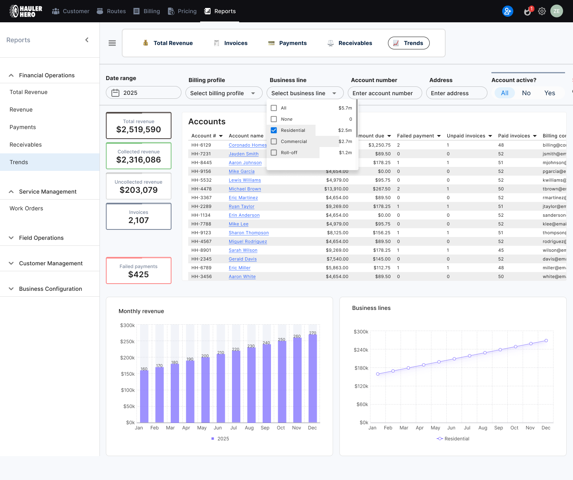Expand the Field Operations section
The image size is (573, 480).
coord(41,238)
